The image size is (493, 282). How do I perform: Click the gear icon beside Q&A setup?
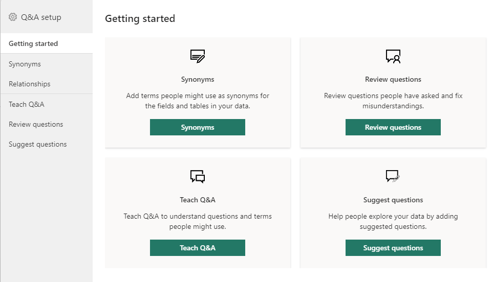pyautogui.click(x=13, y=17)
